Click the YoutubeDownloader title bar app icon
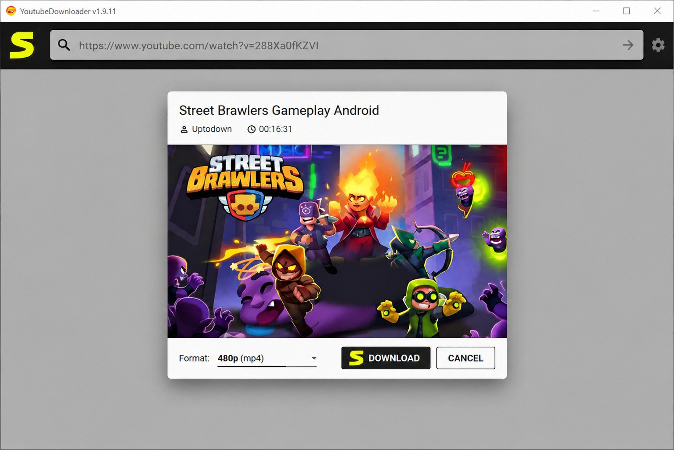Screen dimensions: 674x450 11,11
